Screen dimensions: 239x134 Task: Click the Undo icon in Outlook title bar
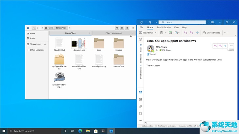tap(146, 22)
